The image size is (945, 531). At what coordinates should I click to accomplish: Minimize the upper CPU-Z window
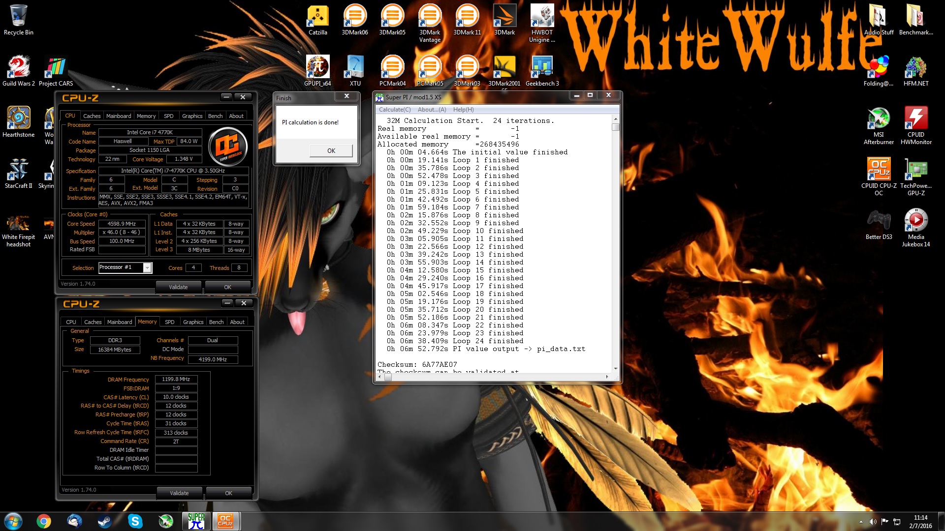(226, 97)
